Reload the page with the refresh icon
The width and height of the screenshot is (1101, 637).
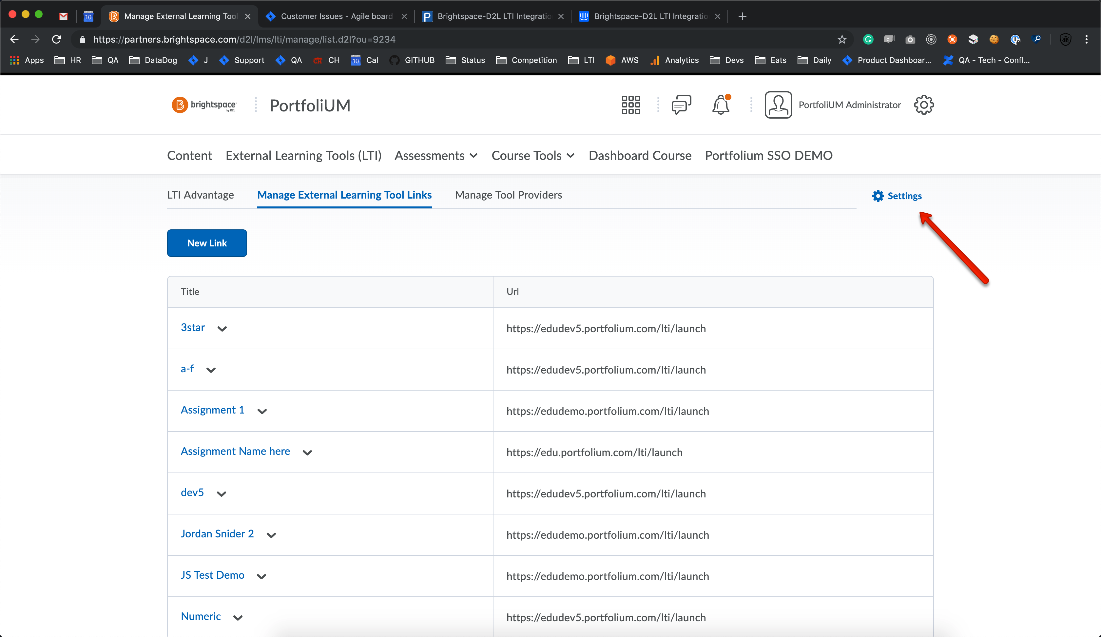tap(56, 39)
